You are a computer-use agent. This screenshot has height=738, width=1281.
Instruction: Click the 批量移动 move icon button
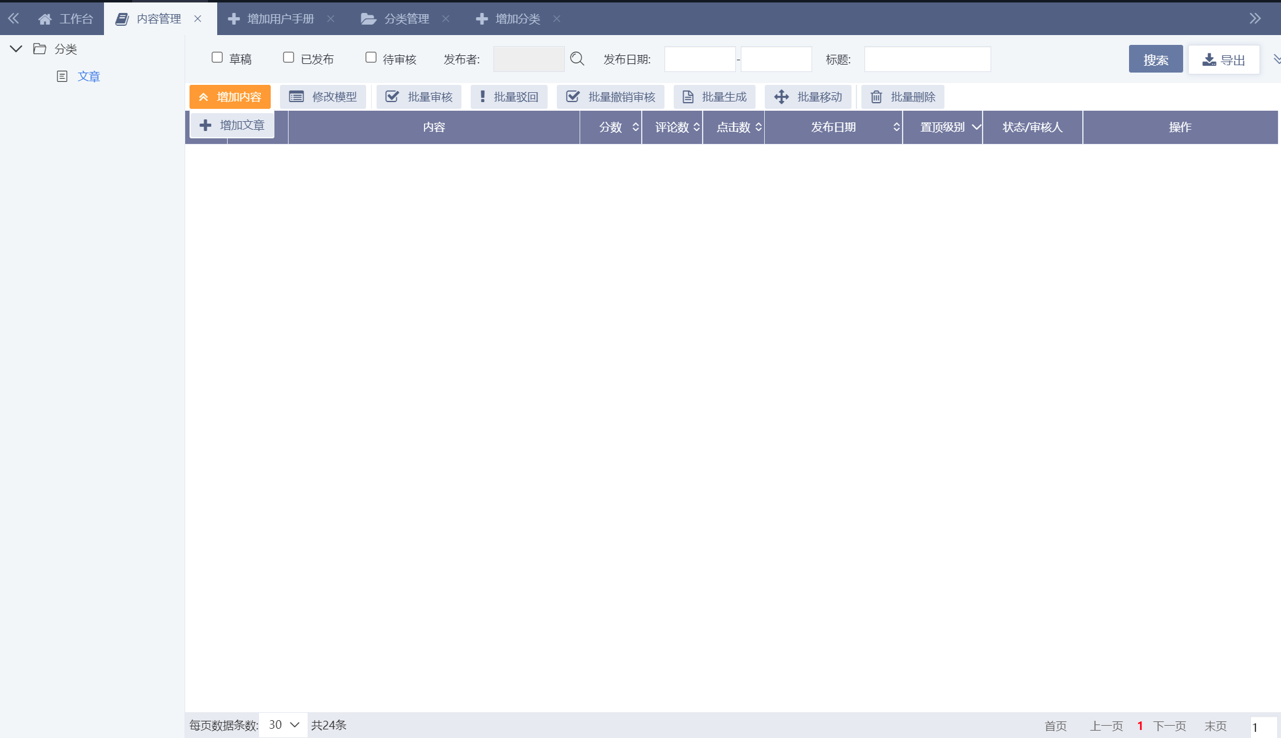(808, 97)
